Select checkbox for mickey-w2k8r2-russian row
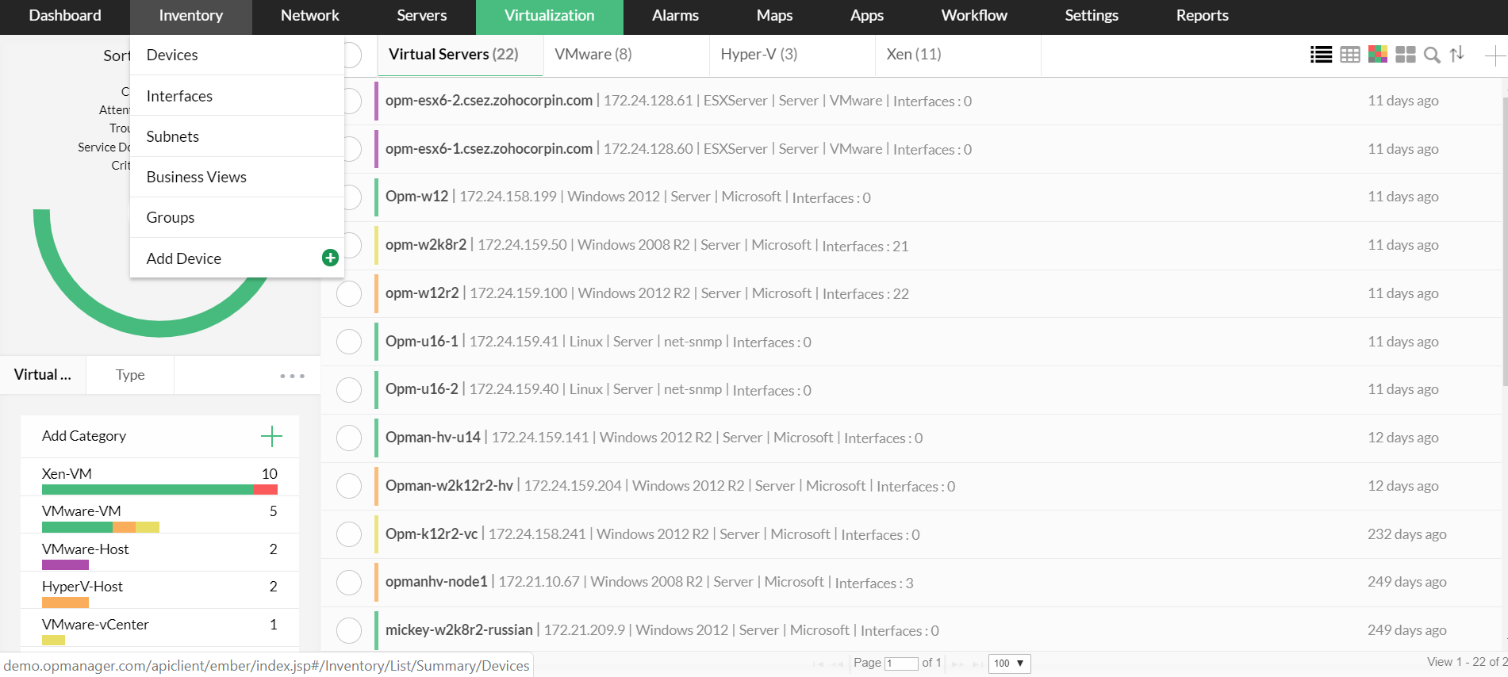1508x677 pixels. click(x=349, y=631)
